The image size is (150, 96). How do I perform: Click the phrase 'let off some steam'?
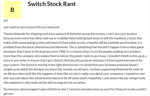point(76,78)
